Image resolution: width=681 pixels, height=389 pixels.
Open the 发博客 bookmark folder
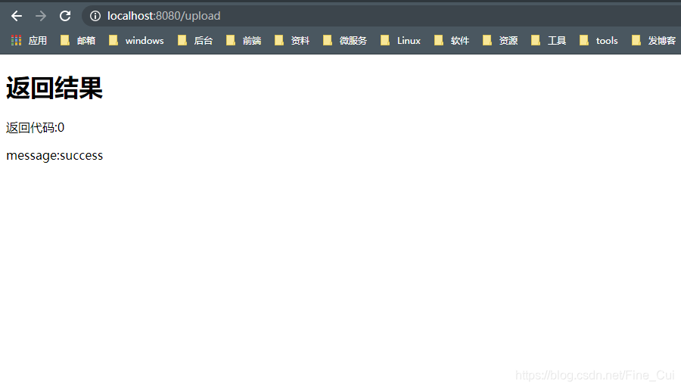(x=654, y=40)
